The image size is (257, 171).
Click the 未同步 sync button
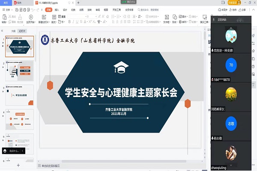tap(223, 10)
